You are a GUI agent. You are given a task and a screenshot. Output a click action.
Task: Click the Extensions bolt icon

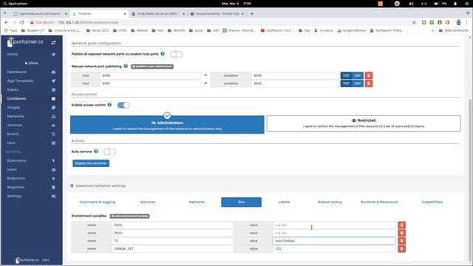tap(53, 161)
